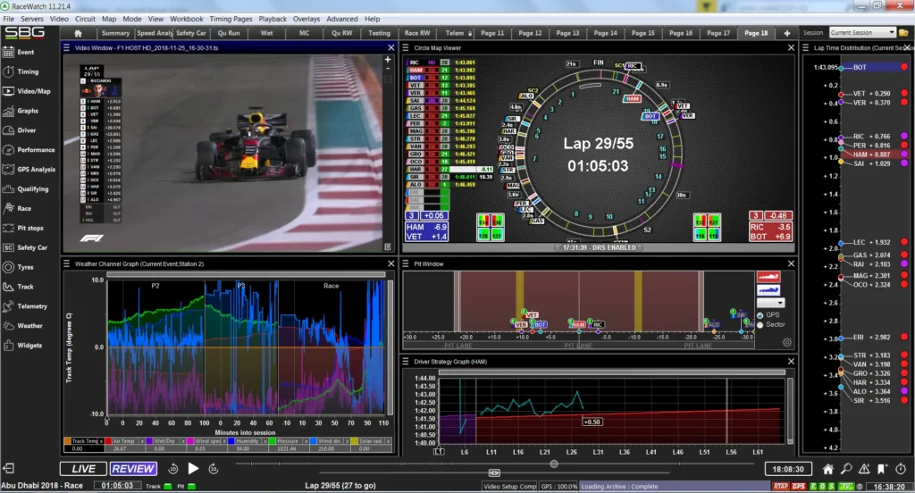Viewport: 915px width, 493px height.
Task: Open the Video Window panel menu
Action: pos(66,48)
